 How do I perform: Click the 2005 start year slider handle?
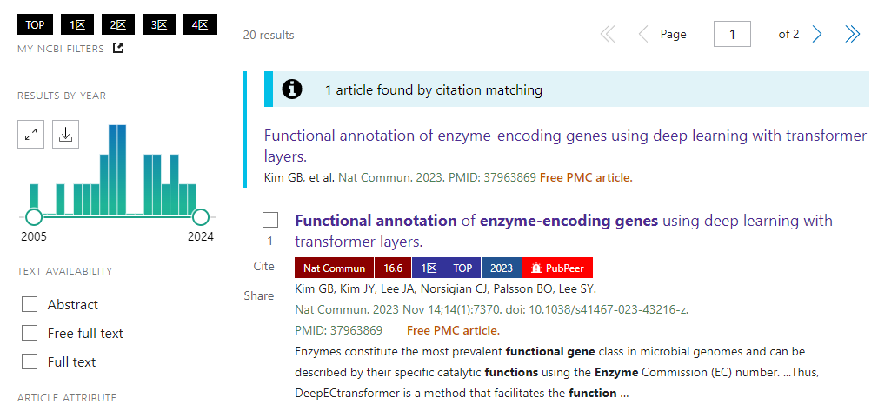(34, 216)
